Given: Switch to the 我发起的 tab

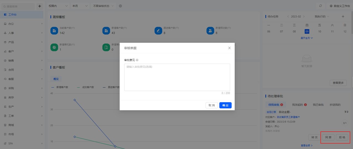Looking at the screenshot, I should coord(299,105).
